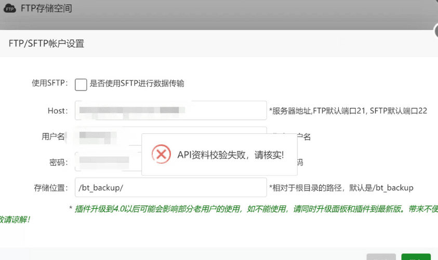Click the '密码:' field label
The height and width of the screenshot is (260, 438).
coord(58,162)
